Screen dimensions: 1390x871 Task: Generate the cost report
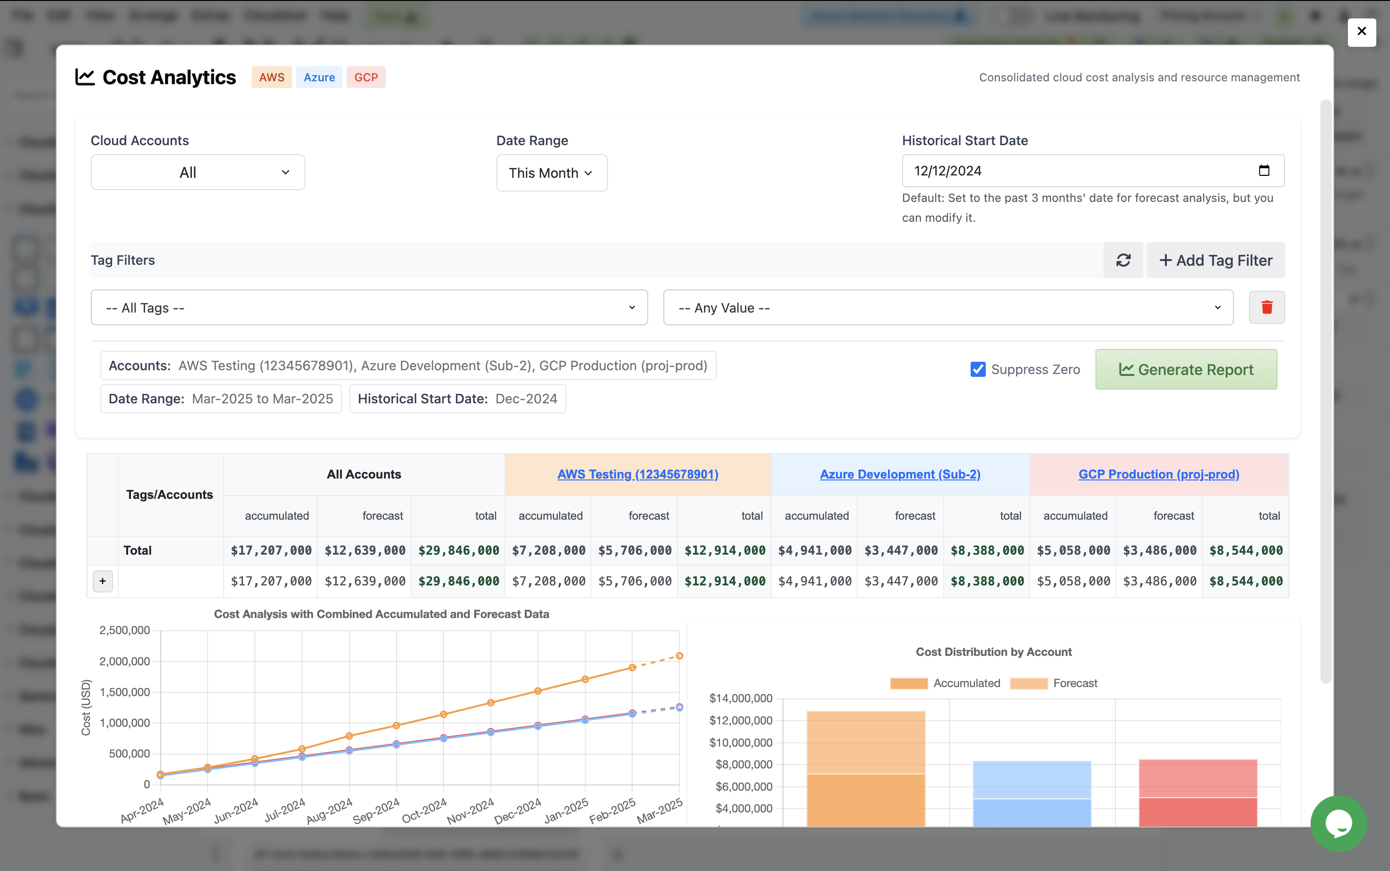coord(1186,369)
